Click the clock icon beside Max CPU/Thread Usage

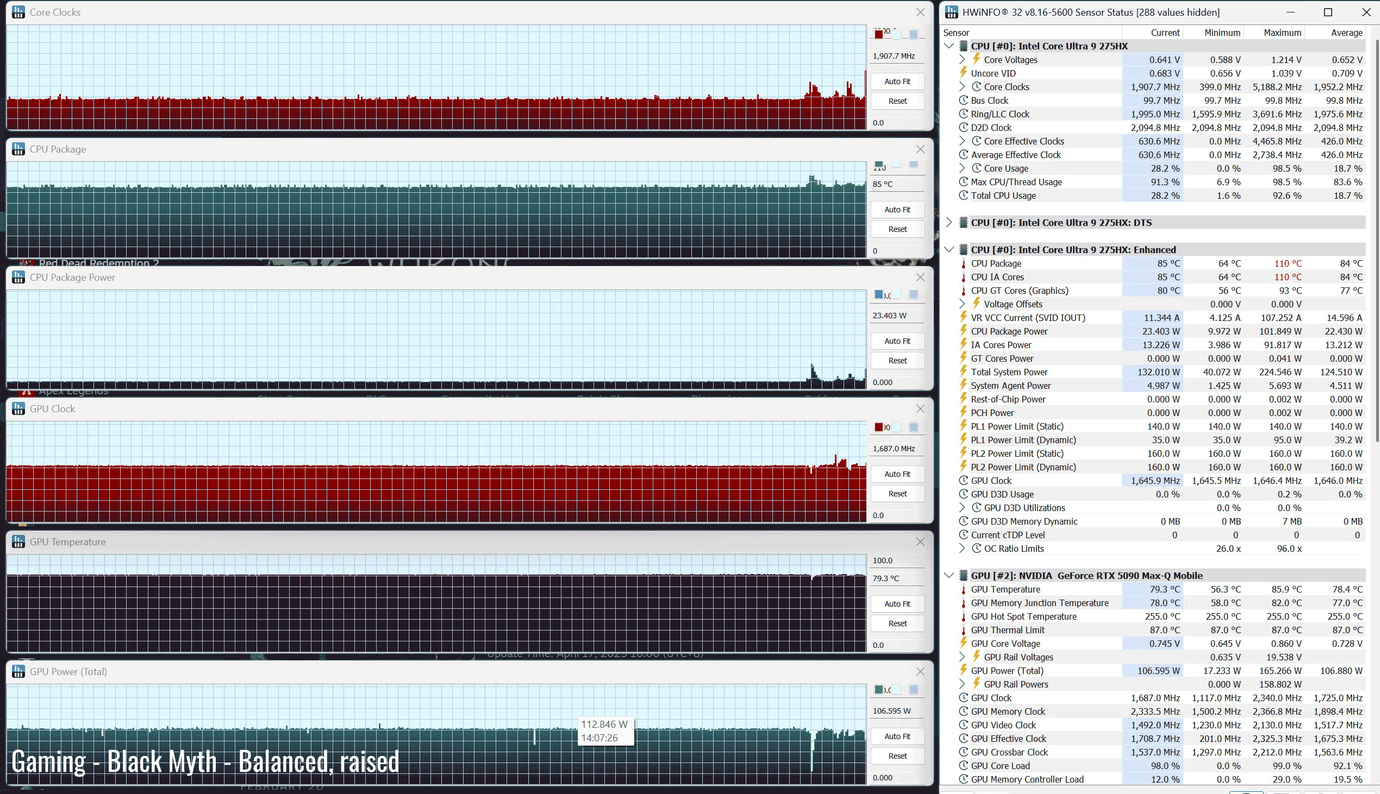click(964, 182)
